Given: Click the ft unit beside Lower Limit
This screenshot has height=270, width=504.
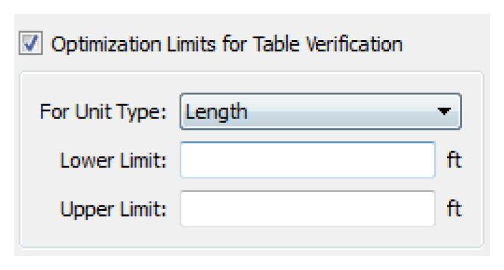Looking at the screenshot, I should pyautogui.click(x=456, y=160).
